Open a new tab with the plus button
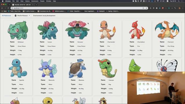The width and height of the screenshot is (185, 104). click(36, 5)
